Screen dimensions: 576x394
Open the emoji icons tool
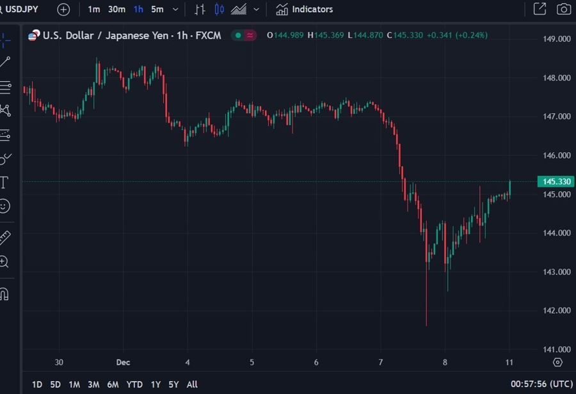tap(4, 206)
